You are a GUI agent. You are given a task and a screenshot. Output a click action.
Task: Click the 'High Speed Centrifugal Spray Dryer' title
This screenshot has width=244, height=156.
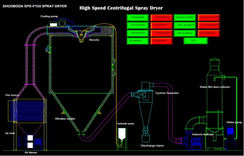[121, 8]
